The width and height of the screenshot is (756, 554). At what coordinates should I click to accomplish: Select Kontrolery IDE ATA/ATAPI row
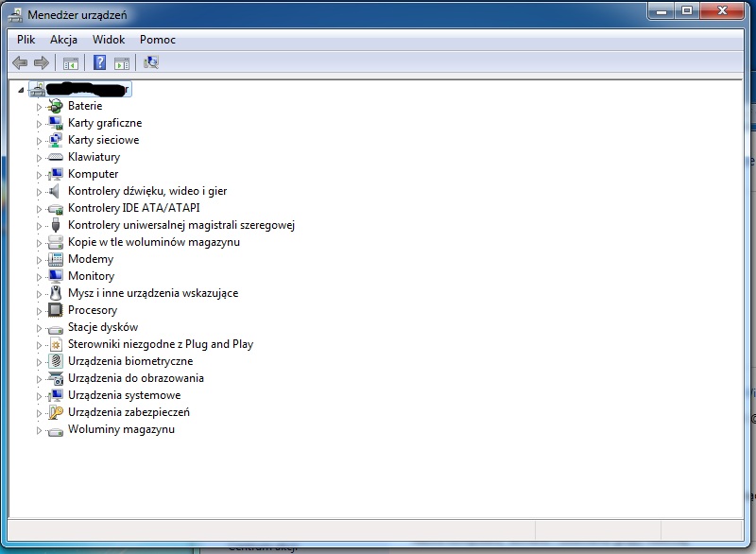(x=133, y=208)
